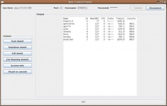This screenshot has height=106, width=167.
Task: Start a domU from Actions
Action: point(17,41)
